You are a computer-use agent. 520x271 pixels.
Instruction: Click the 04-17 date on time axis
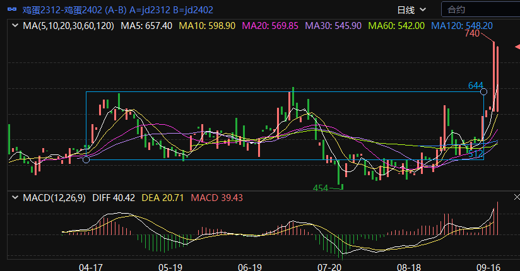coord(90,267)
